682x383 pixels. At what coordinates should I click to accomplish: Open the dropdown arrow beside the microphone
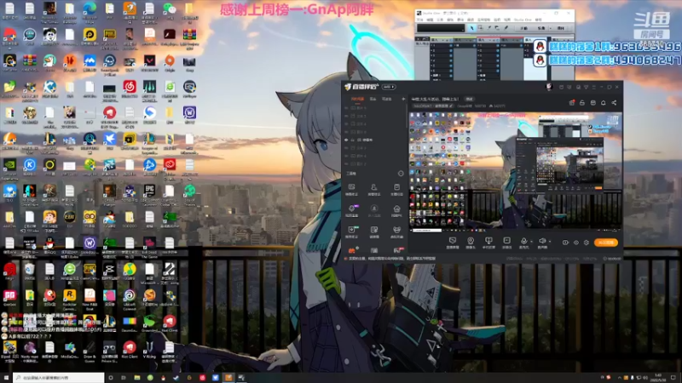(531, 242)
